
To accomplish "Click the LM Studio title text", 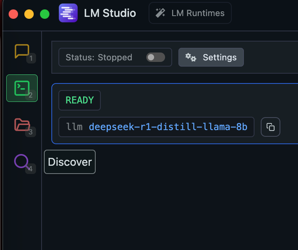I will coord(110,13).
